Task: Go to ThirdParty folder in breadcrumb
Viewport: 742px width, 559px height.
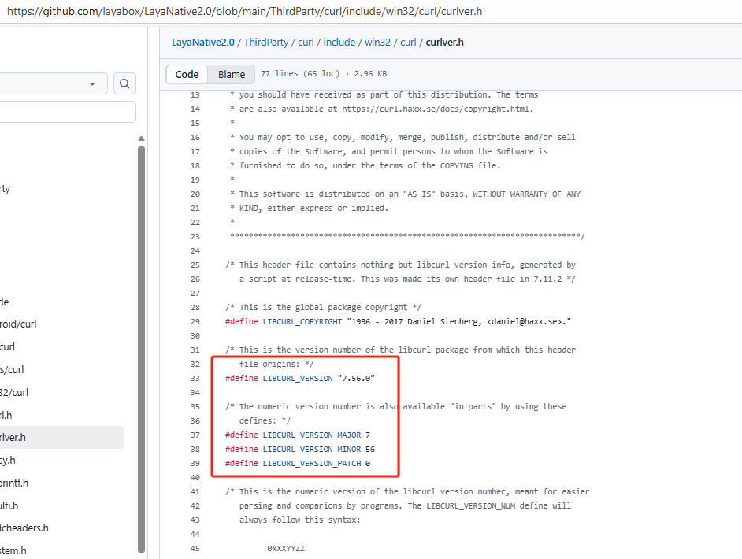Action: point(266,42)
